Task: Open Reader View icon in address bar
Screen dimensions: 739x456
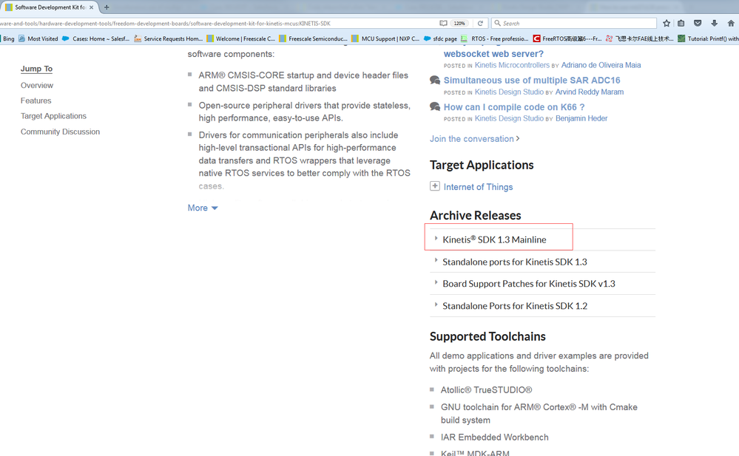Action: [x=443, y=23]
